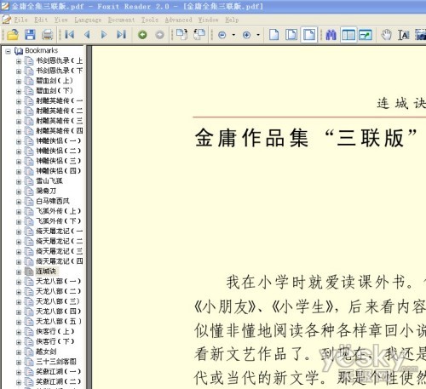This screenshot has height=389, width=426.
Task: Expand the 三十三剑客图 bookmark node
Action: click(19, 363)
